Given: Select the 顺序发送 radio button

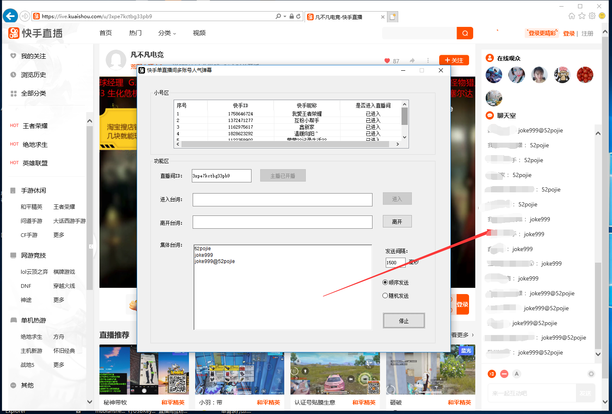Looking at the screenshot, I should click(385, 282).
